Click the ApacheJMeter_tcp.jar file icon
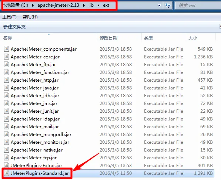Screen dimensions: 221x180 pyautogui.click(x=6, y=157)
